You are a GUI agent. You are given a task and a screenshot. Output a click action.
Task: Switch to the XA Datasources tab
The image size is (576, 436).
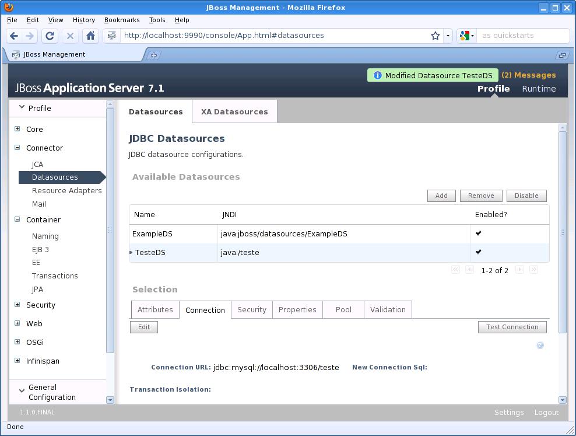(234, 111)
